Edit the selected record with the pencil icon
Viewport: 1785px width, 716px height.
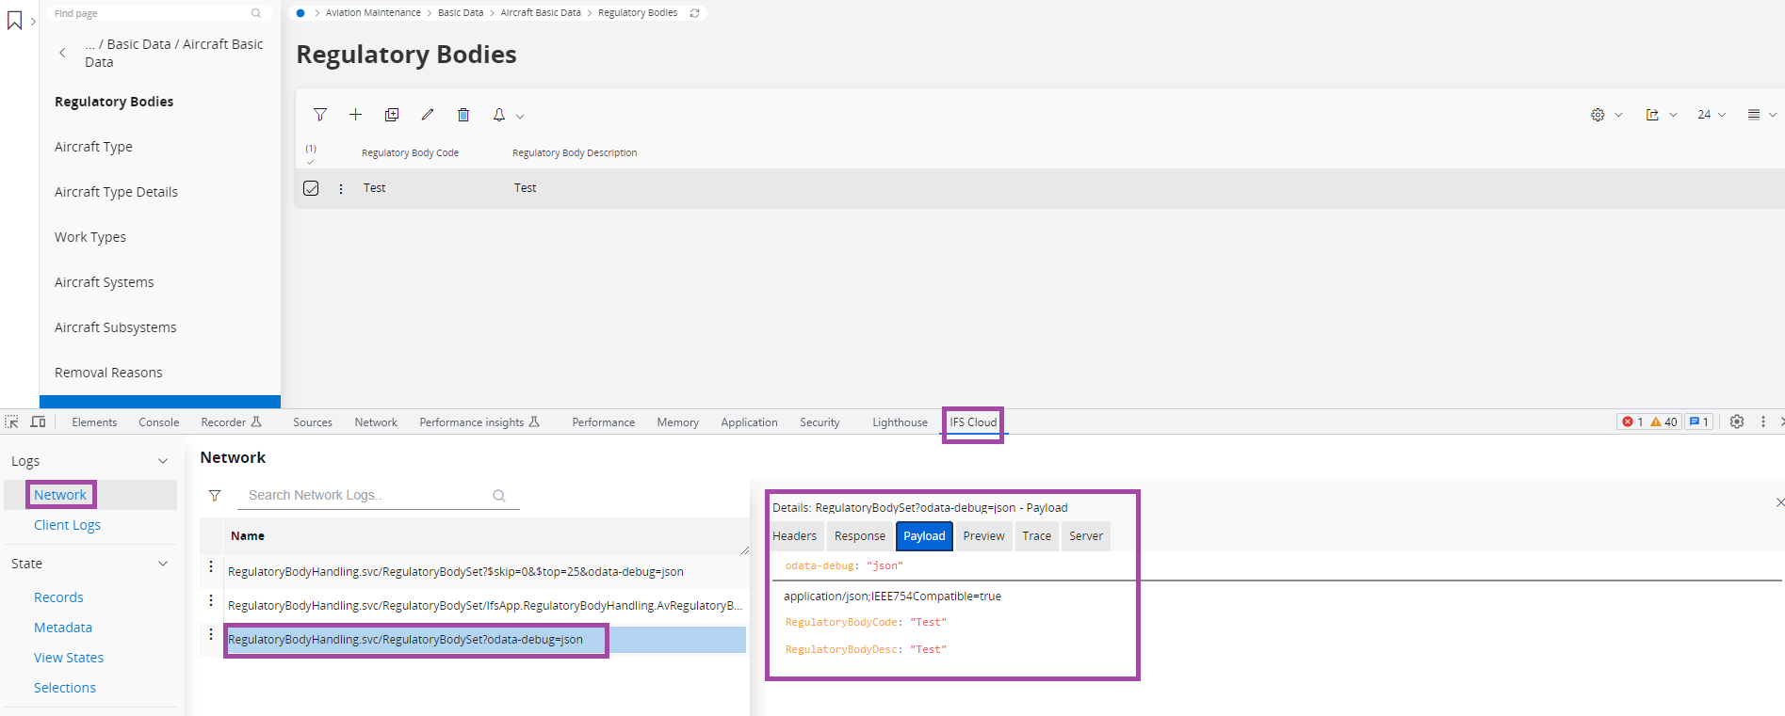tap(428, 115)
